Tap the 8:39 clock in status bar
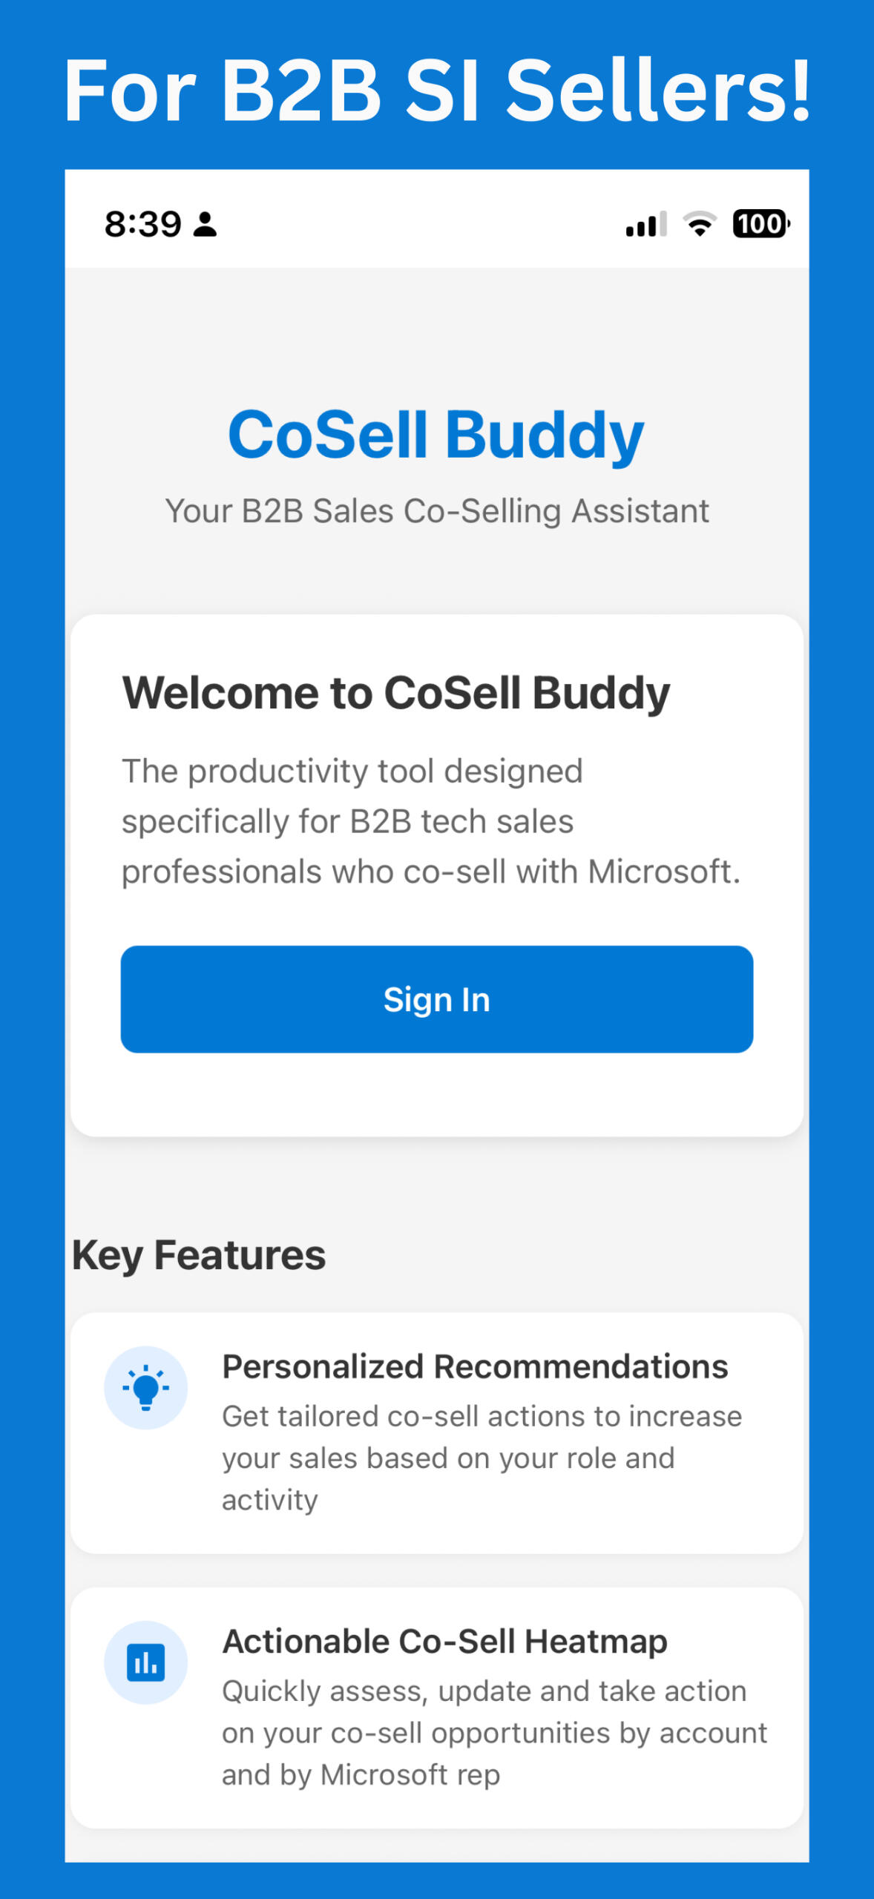 (x=142, y=224)
